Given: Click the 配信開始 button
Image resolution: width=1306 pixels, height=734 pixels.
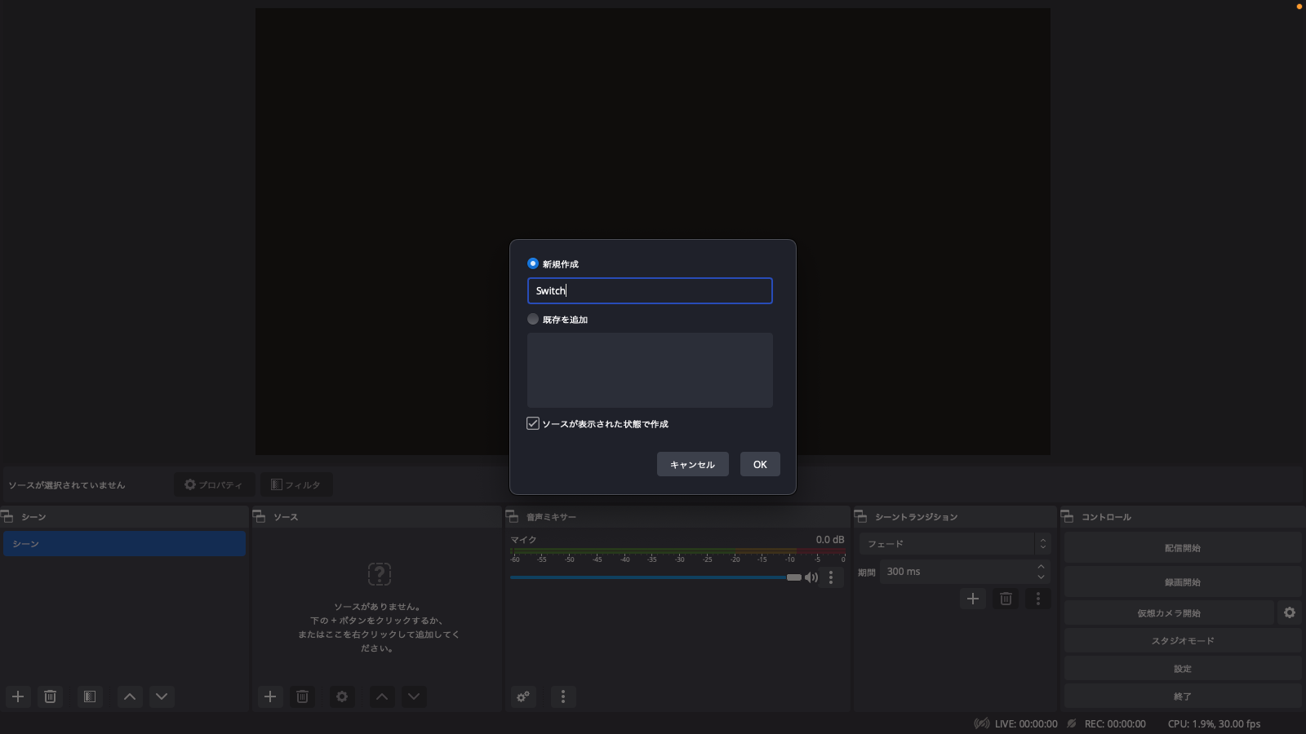Looking at the screenshot, I should tap(1183, 548).
